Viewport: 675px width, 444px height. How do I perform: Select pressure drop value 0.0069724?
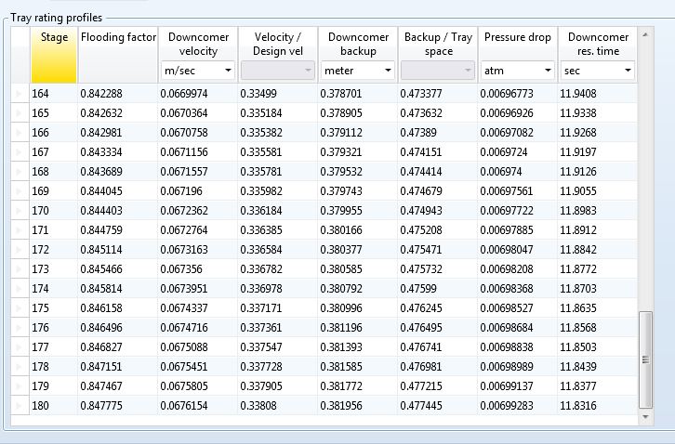(518, 152)
